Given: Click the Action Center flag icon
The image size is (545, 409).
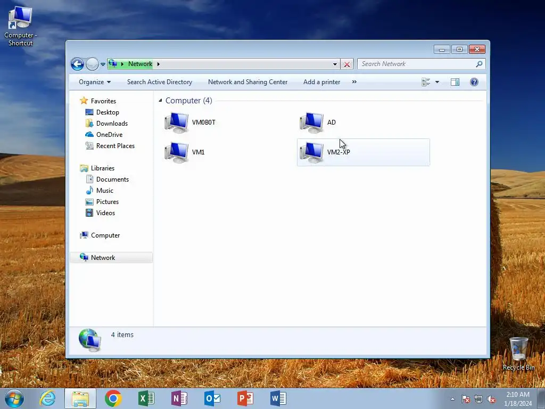Looking at the screenshot, I should click(466, 399).
